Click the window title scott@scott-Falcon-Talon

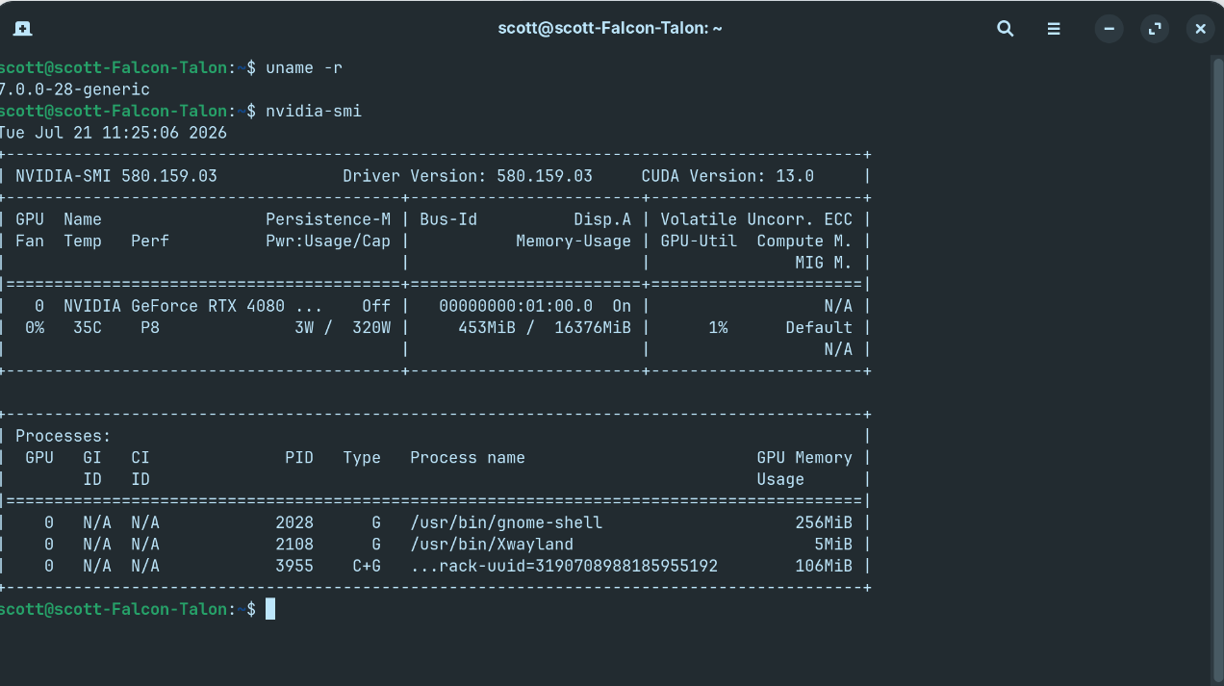(610, 29)
